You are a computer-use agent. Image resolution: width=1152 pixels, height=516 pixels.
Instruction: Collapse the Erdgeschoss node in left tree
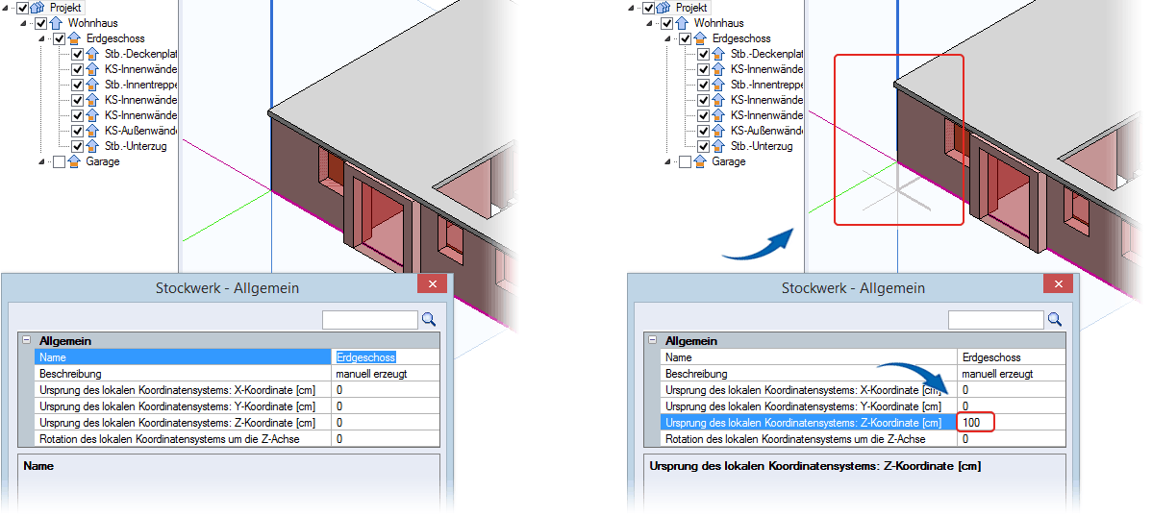point(42,38)
